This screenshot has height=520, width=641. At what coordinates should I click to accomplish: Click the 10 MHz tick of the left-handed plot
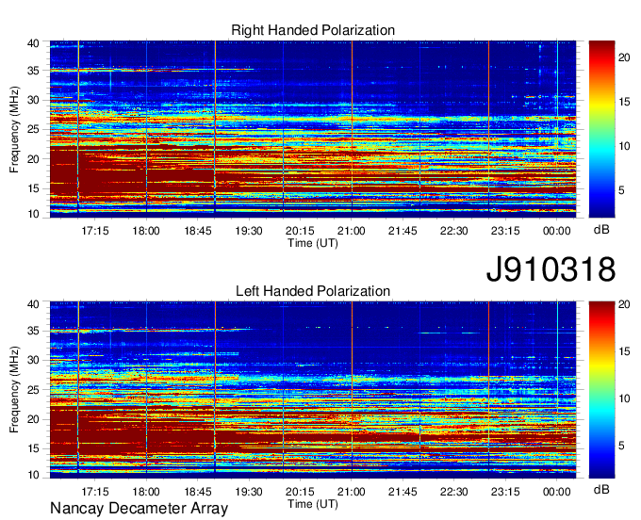pos(33,475)
